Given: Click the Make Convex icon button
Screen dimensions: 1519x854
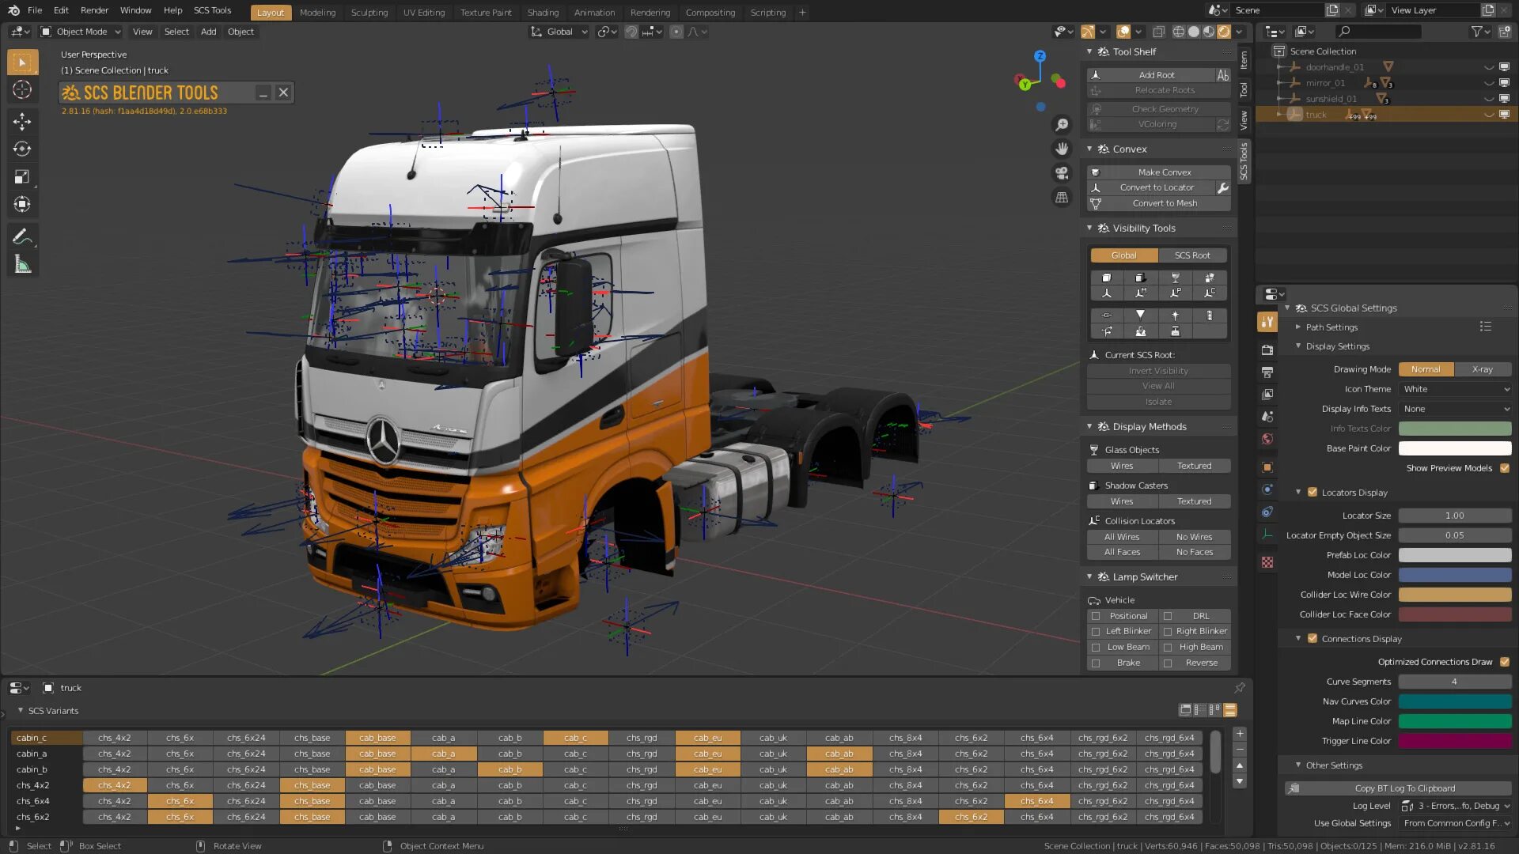Looking at the screenshot, I should click(x=1096, y=171).
